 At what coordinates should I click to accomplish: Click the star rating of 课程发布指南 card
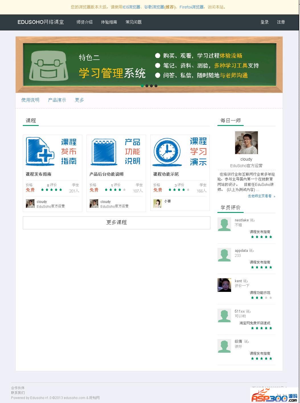click(52, 190)
